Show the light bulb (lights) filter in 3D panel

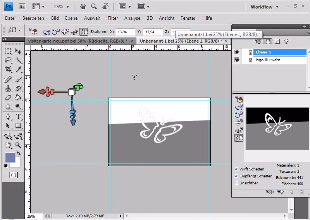click(x=286, y=41)
